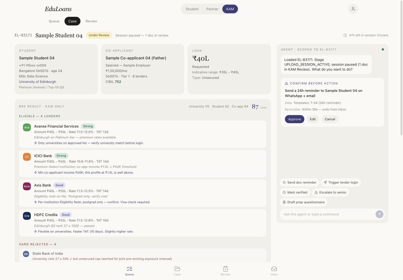Click the State Bank of India logo badge
The image size is (403, 280).
(26, 254)
